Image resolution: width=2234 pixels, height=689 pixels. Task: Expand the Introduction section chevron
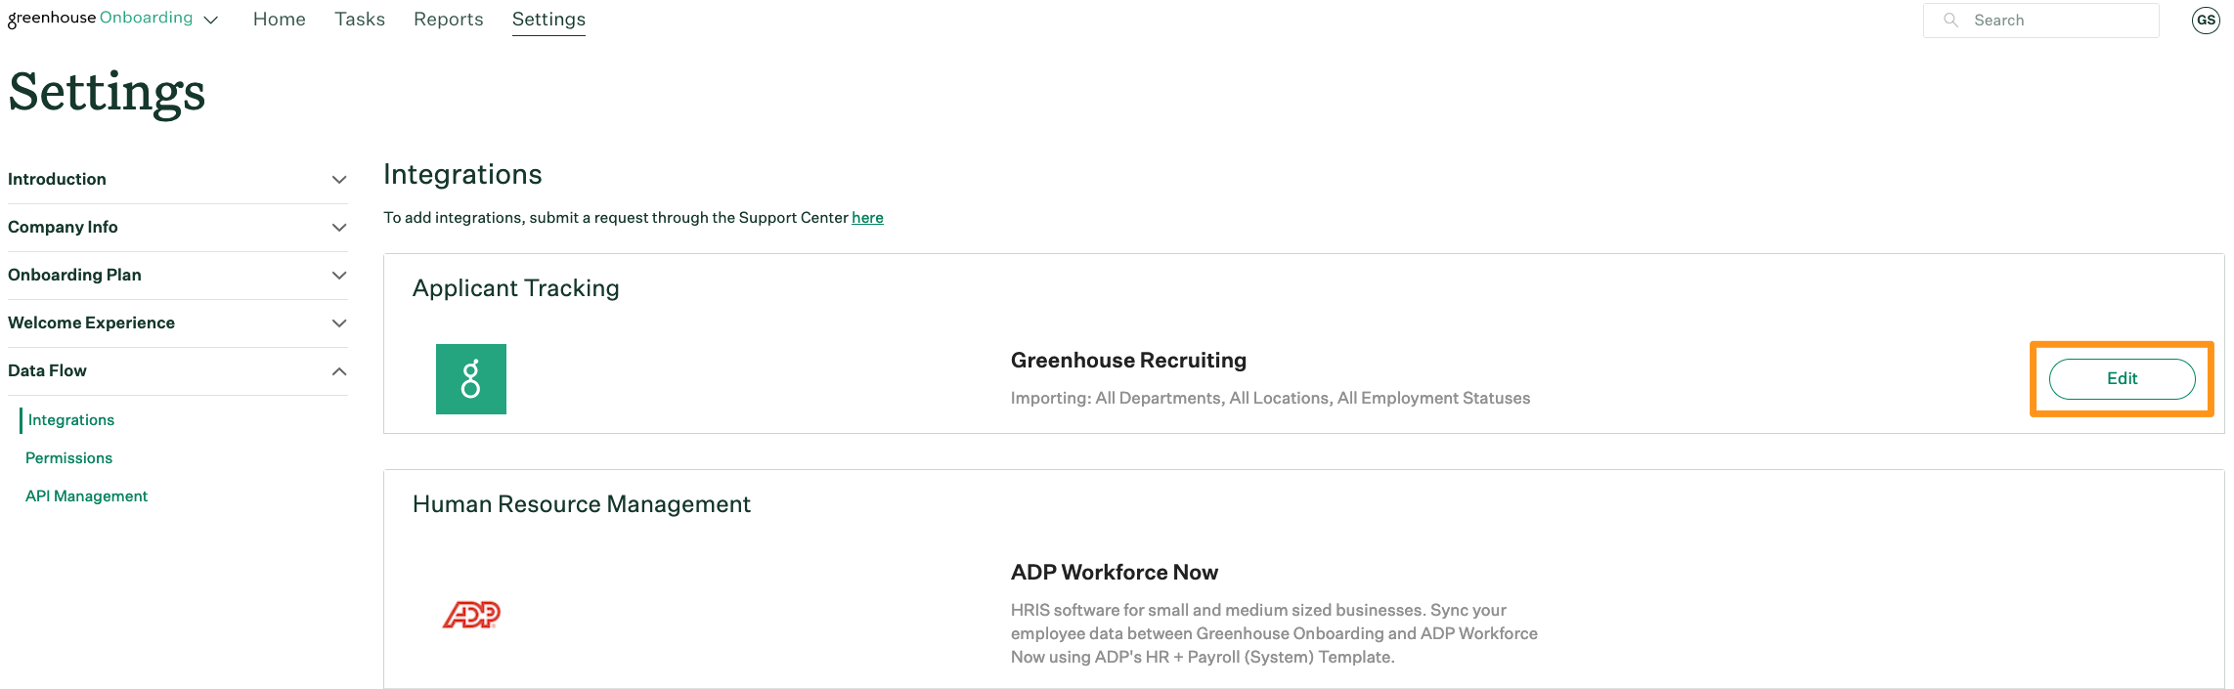(339, 180)
